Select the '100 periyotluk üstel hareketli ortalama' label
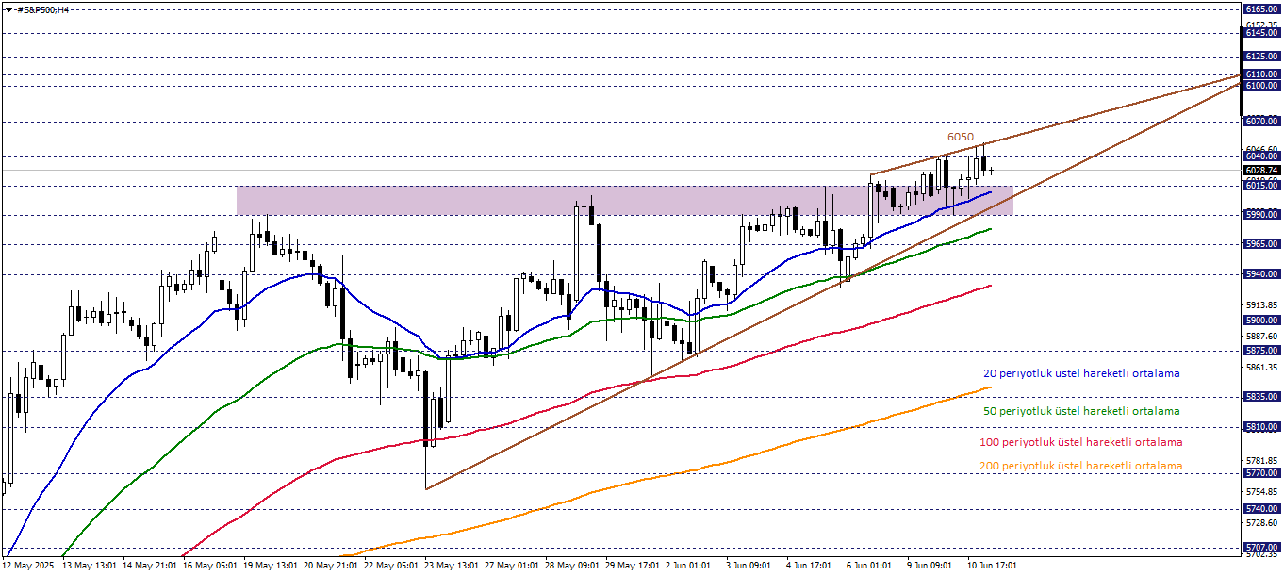 point(1080,442)
